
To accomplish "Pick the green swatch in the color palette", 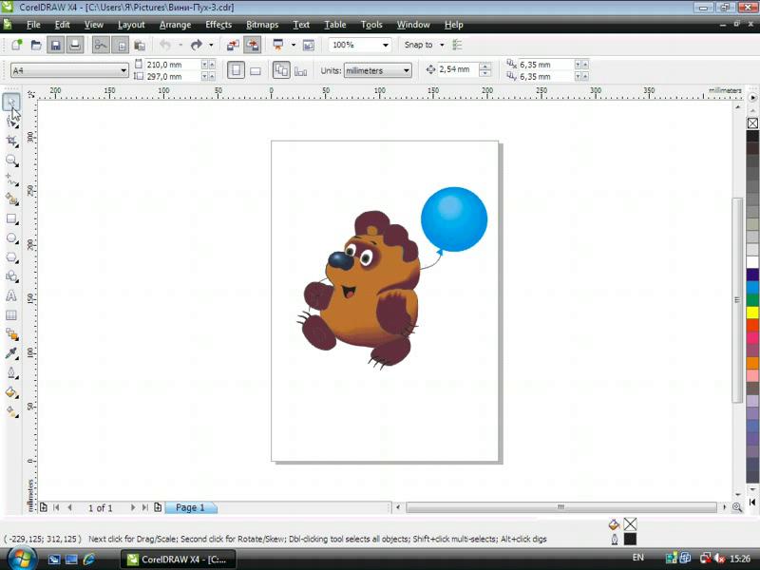I will 752,300.
